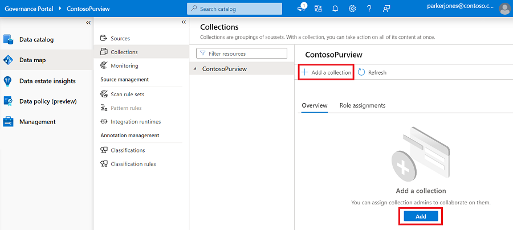Open Data estate insights section
Screen dimensions: 513x230
[47, 81]
